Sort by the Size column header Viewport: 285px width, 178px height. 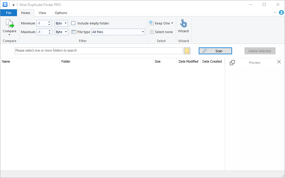[x=165, y=61]
